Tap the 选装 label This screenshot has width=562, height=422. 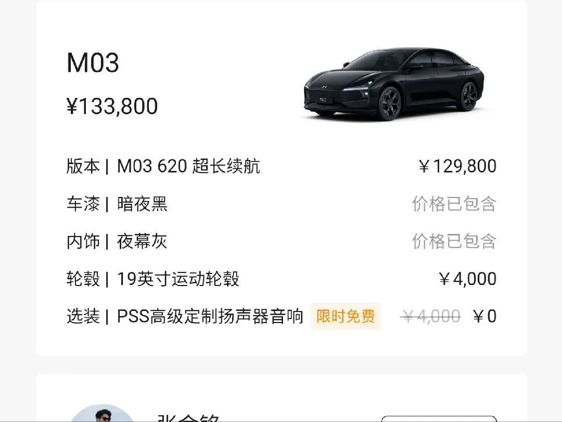coord(83,317)
